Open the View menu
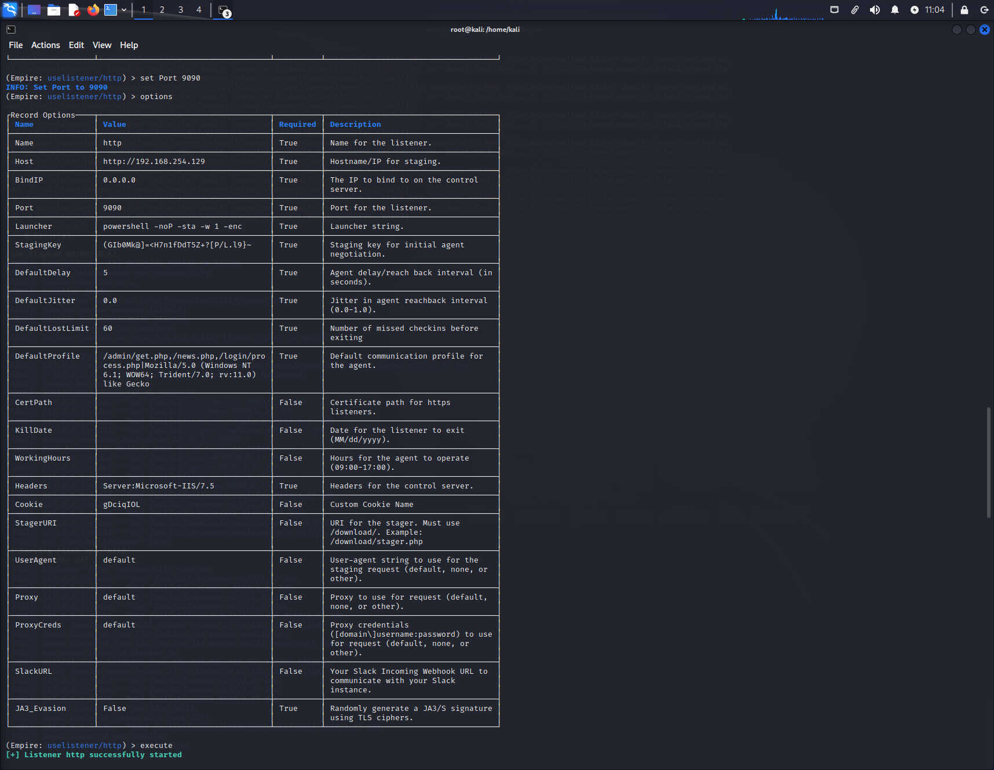 pos(102,45)
